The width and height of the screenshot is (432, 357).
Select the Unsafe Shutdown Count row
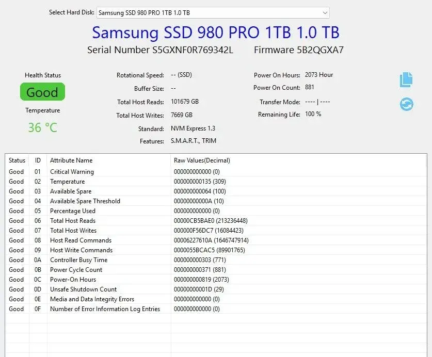pyautogui.click(x=216, y=289)
